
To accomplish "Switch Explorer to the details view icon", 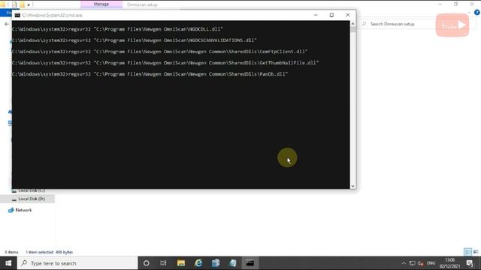I will (x=467, y=252).
